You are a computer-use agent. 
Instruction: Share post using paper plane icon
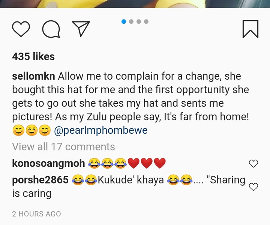click(x=81, y=29)
